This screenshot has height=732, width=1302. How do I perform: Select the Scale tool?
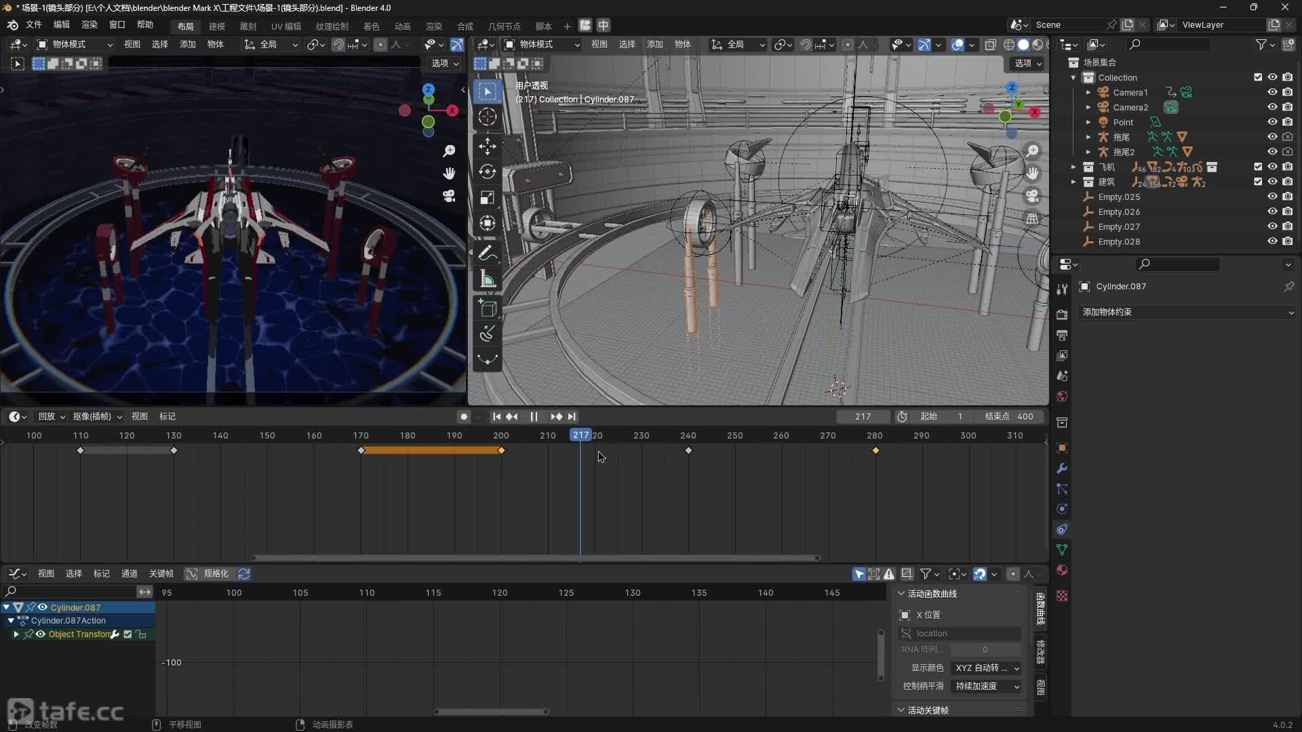487,197
